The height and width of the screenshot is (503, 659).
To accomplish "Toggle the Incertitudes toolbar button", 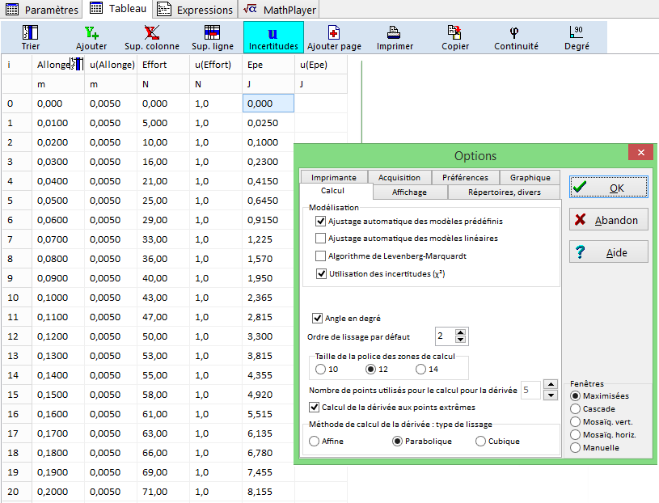I will click(273, 37).
